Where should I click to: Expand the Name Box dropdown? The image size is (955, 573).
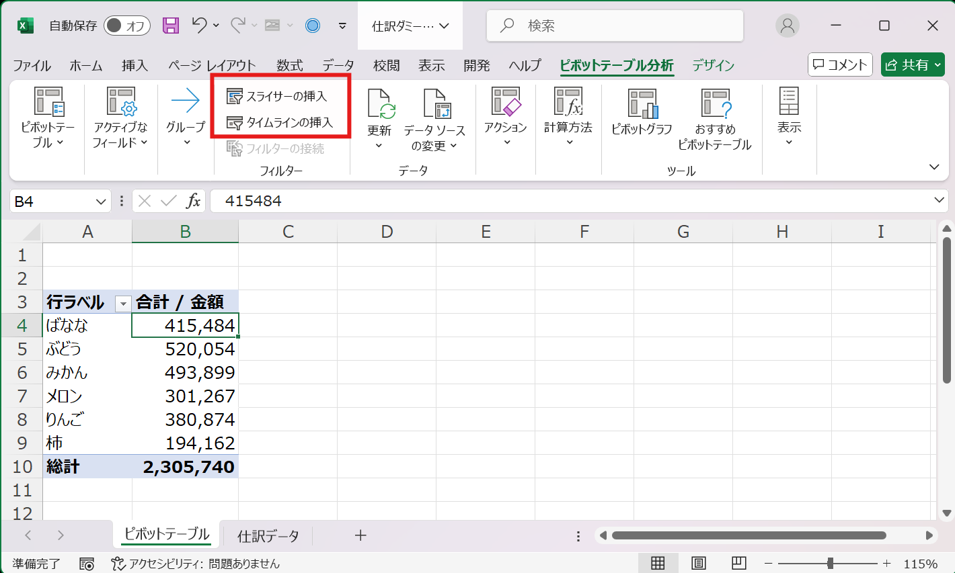[99, 200]
